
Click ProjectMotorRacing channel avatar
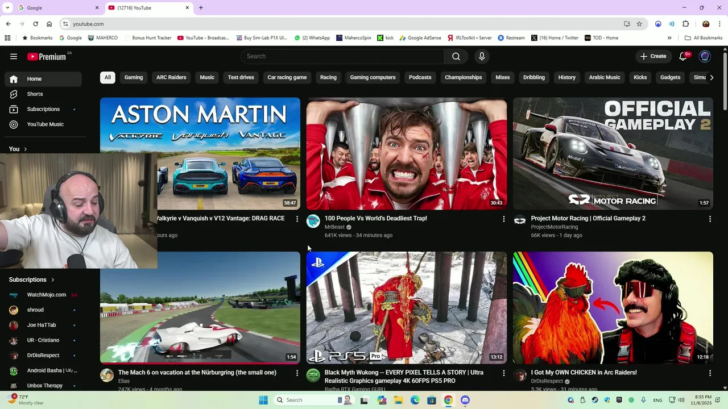pos(520,221)
